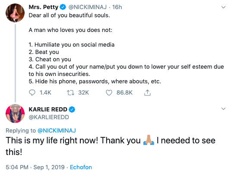Click the 16h timestamp on the tweet

(117, 7)
